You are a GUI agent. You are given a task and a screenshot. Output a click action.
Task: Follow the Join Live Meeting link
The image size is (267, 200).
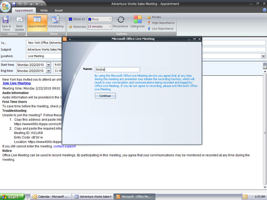[x=16, y=83]
